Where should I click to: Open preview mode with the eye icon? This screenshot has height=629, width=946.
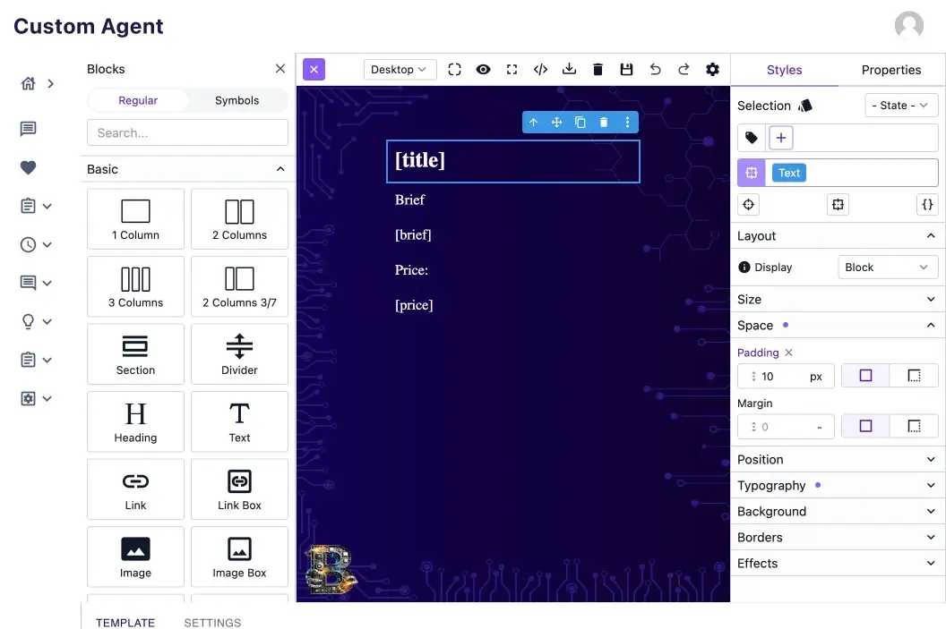(x=483, y=69)
